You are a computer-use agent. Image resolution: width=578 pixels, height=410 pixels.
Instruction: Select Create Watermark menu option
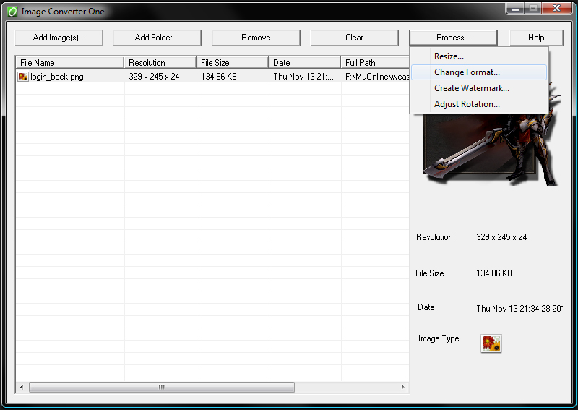tap(471, 88)
